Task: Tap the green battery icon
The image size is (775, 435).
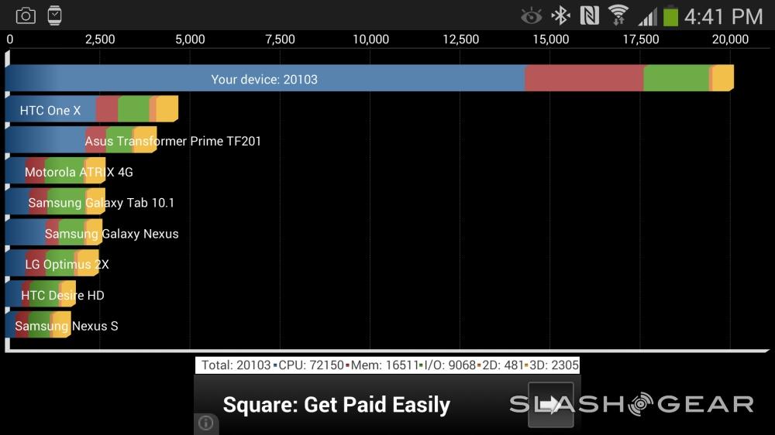Action: (x=670, y=15)
